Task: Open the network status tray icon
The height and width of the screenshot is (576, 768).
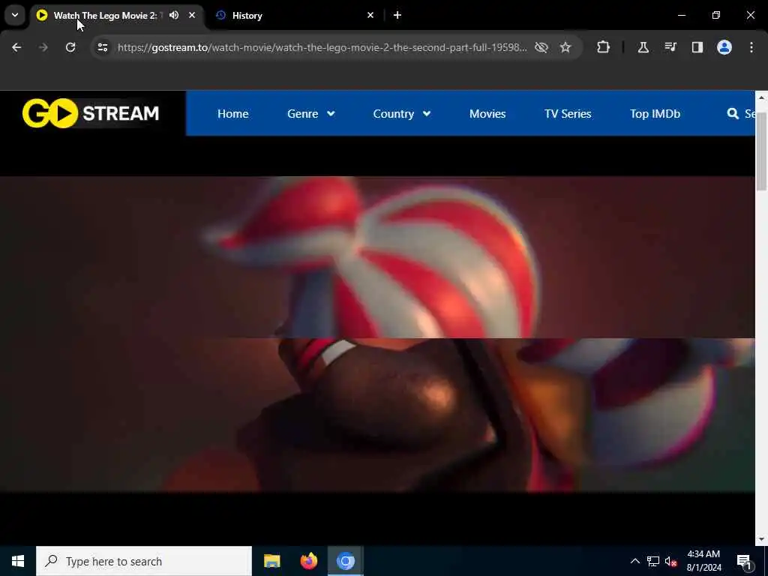Action: pos(653,561)
